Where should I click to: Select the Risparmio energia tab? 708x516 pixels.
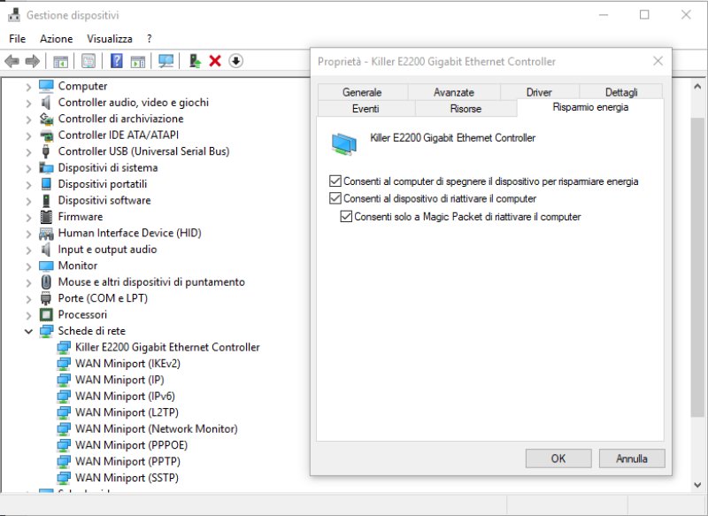point(590,107)
